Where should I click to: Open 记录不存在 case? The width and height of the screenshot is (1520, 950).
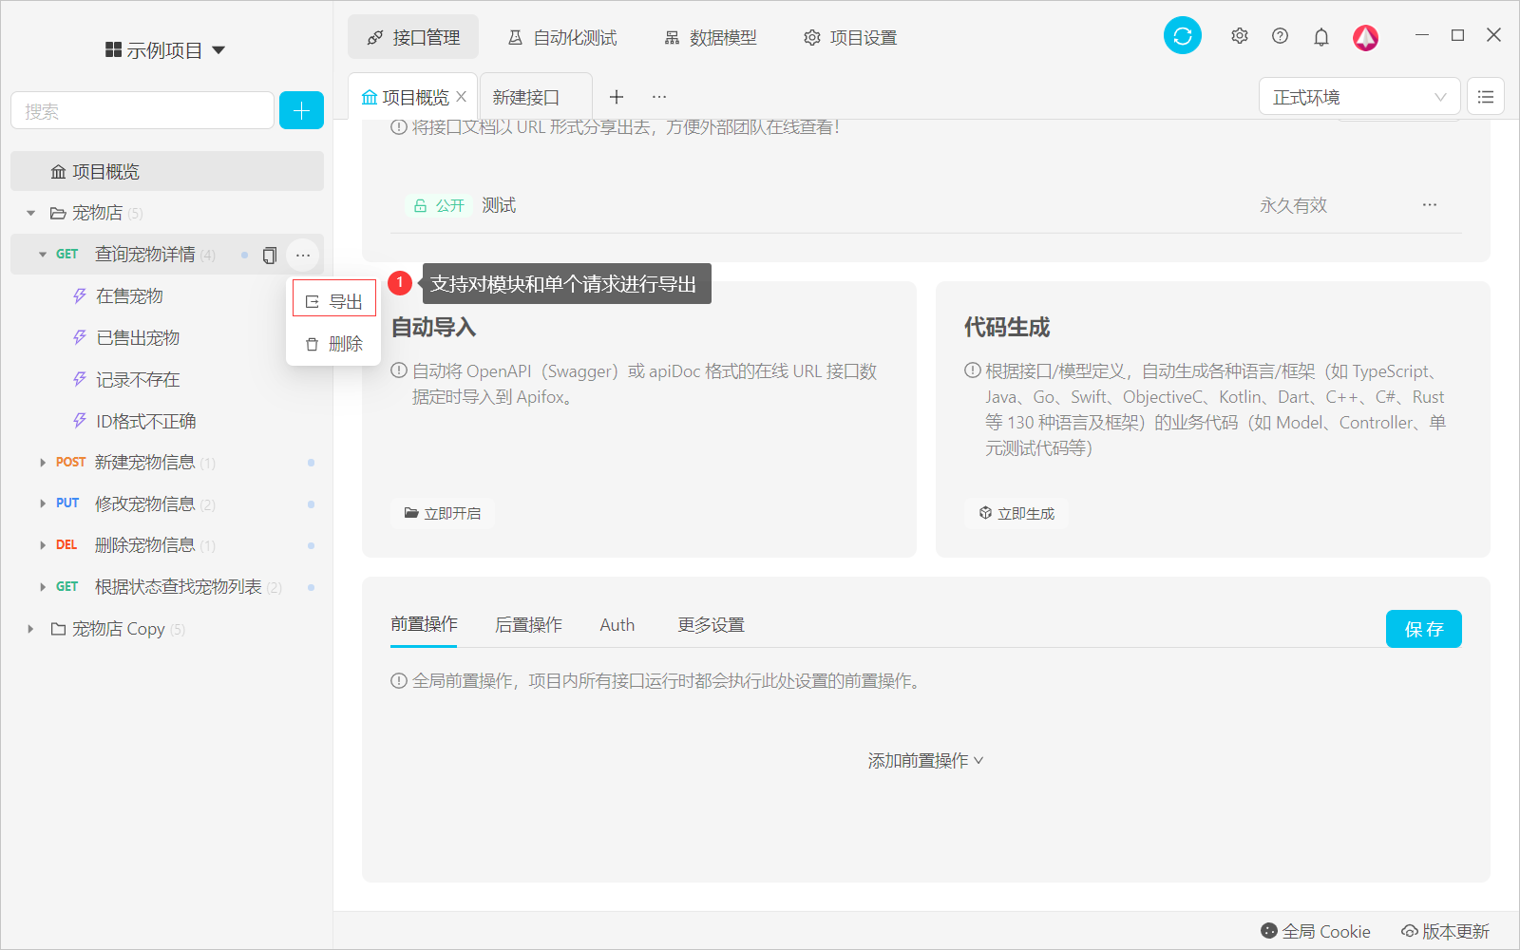[138, 380]
